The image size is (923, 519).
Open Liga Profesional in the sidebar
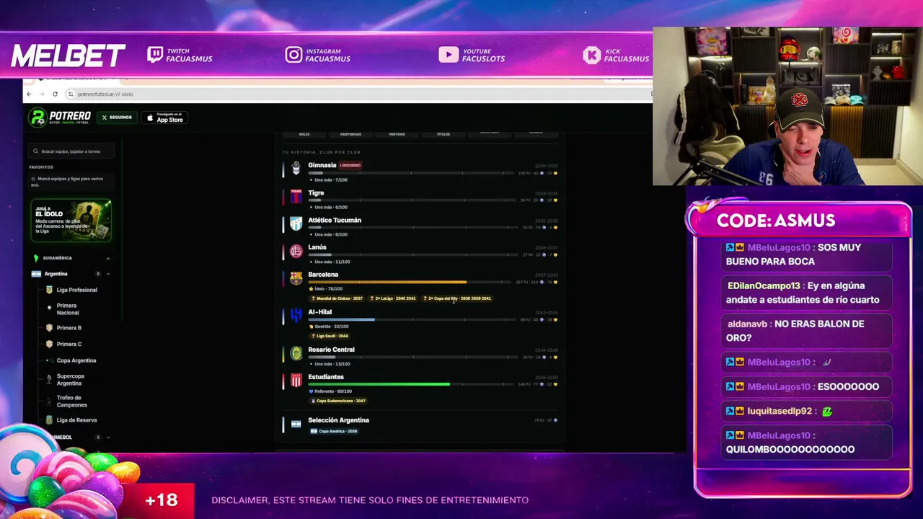(x=76, y=290)
